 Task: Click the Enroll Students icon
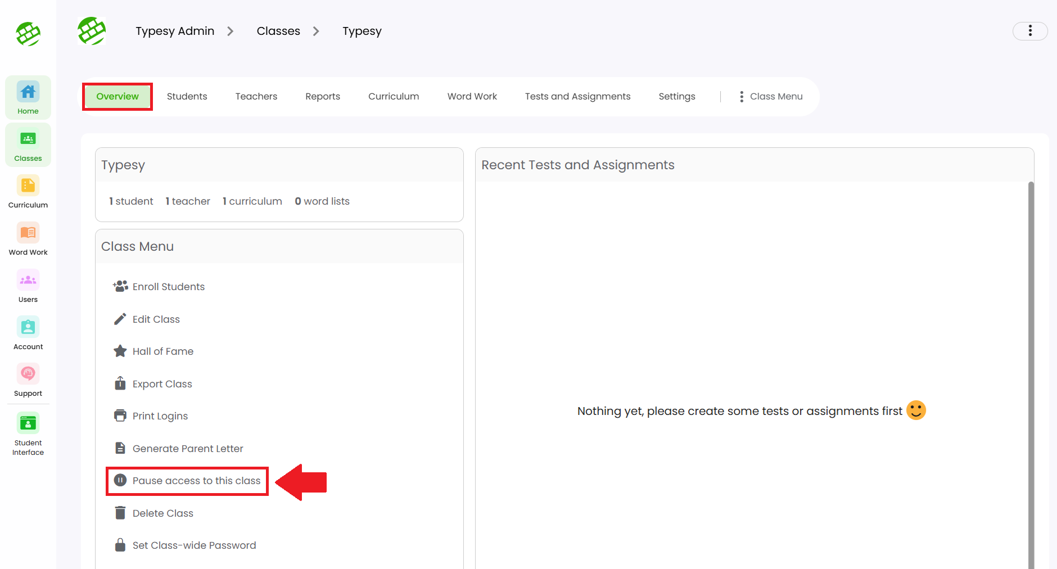pyautogui.click(x=120, y=286)
